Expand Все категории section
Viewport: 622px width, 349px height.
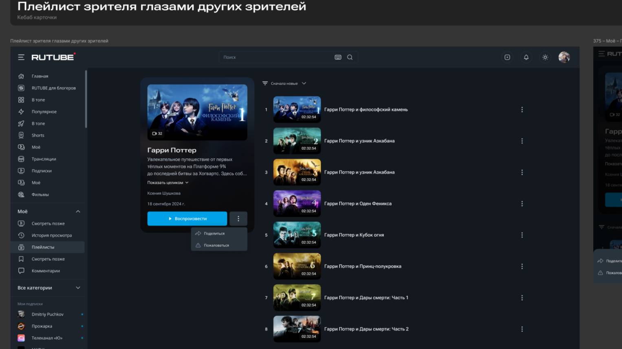click(78, 288)
